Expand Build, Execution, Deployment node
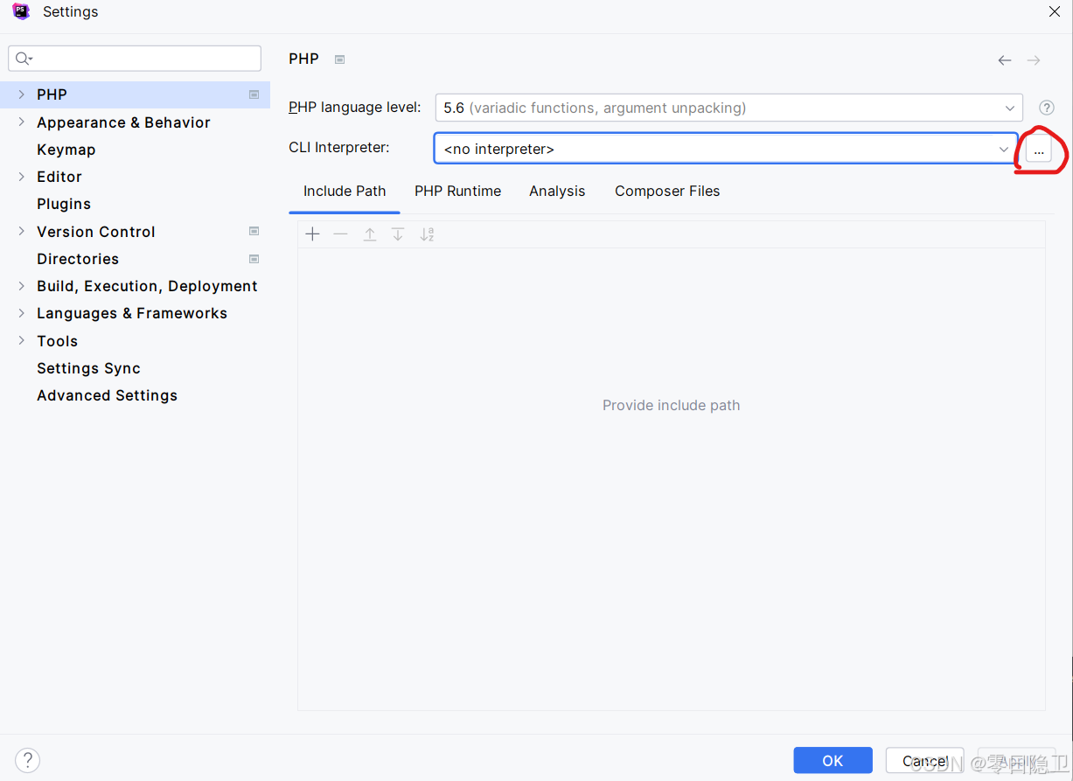The image size is (1073, 781). [22, 286]
